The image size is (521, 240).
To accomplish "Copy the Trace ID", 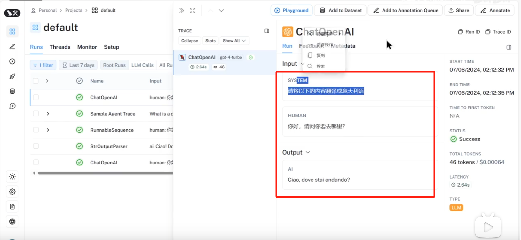I will click(x=498, y=32).
